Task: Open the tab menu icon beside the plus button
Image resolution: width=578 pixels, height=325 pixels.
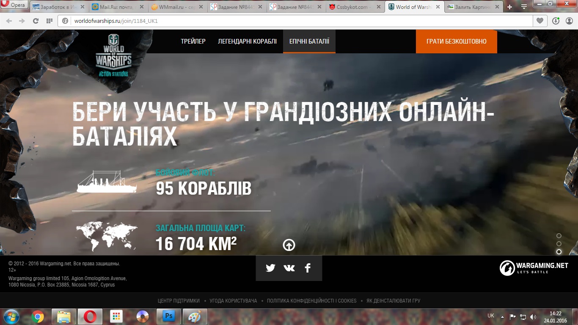Action: (x=525, y=7)
